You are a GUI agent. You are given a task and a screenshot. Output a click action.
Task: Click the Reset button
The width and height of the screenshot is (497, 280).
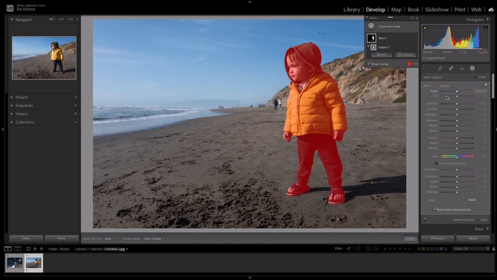[473, 239]
